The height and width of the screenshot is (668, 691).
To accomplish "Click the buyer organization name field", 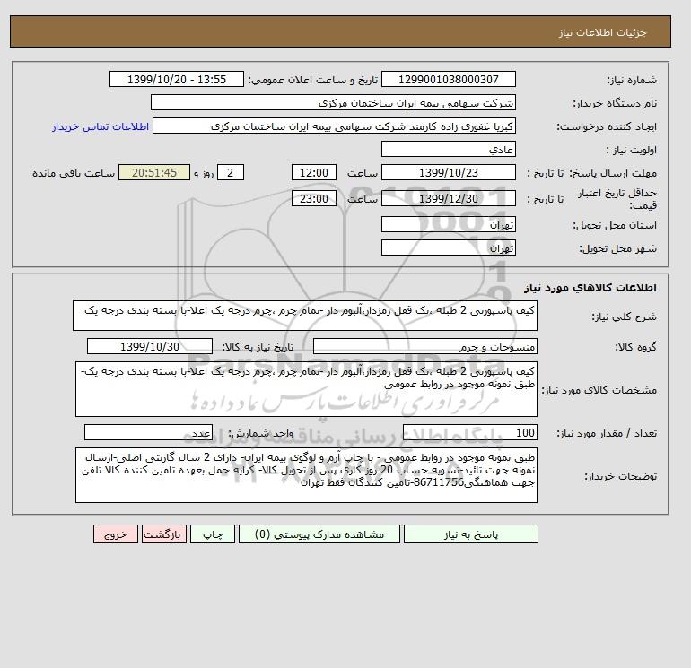I will pos(333,102).
